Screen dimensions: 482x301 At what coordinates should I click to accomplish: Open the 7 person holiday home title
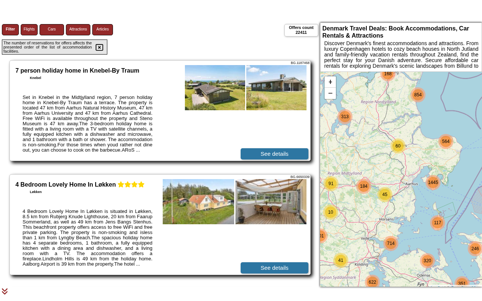(77, 71)
